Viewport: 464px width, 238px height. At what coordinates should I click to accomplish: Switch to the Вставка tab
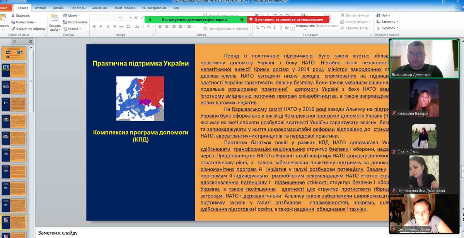click(40, 8)
